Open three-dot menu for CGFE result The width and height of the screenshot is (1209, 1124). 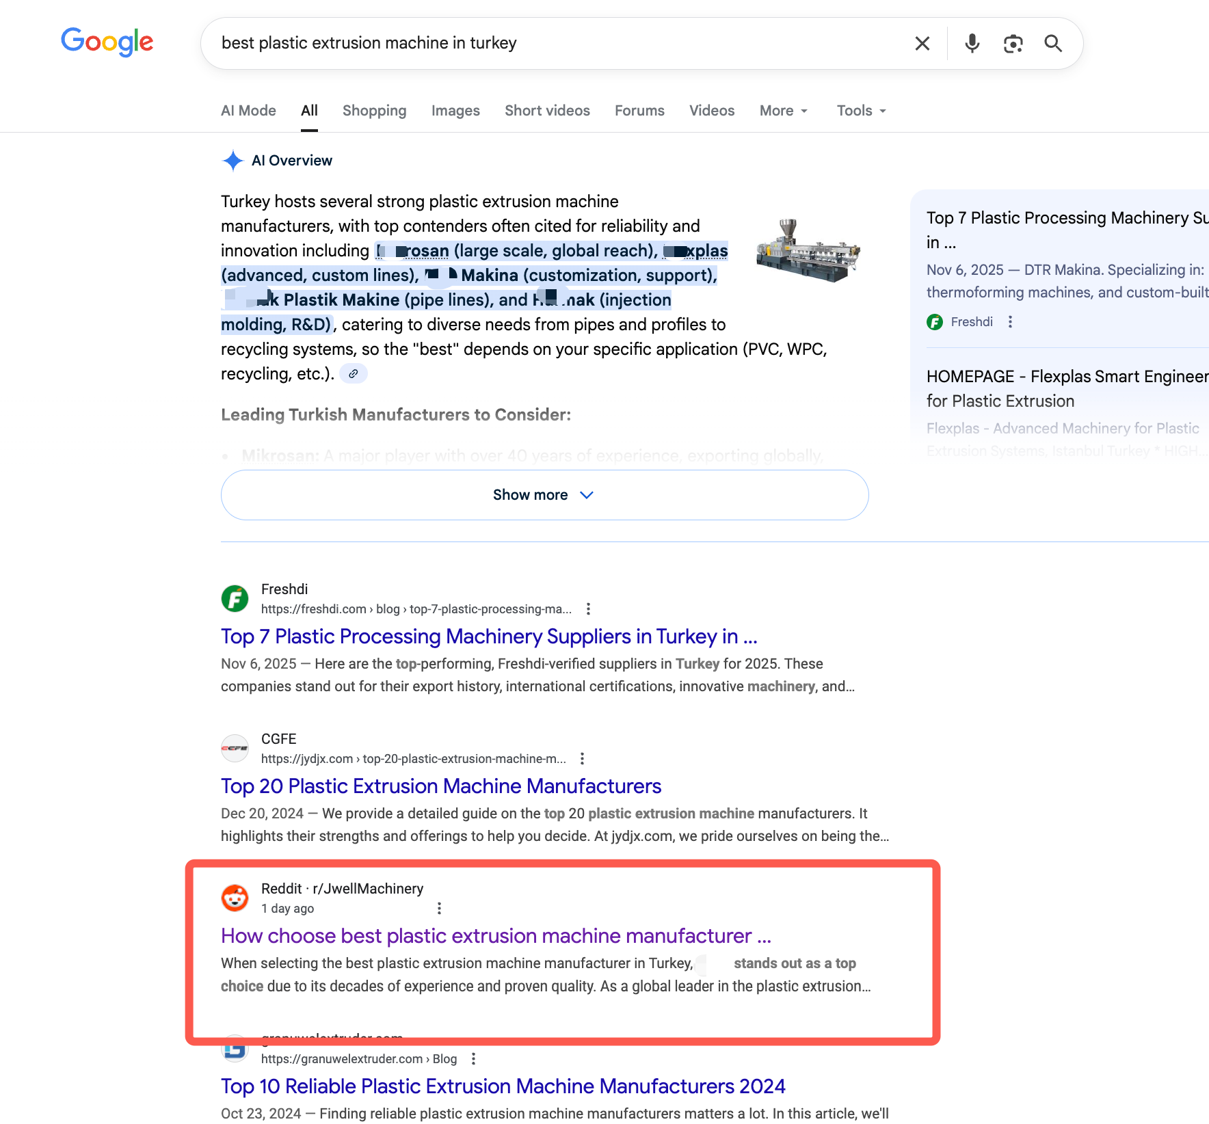pos(582,758)
